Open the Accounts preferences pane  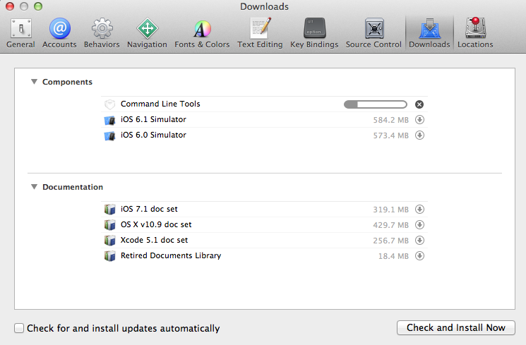(x=59, y=33)
